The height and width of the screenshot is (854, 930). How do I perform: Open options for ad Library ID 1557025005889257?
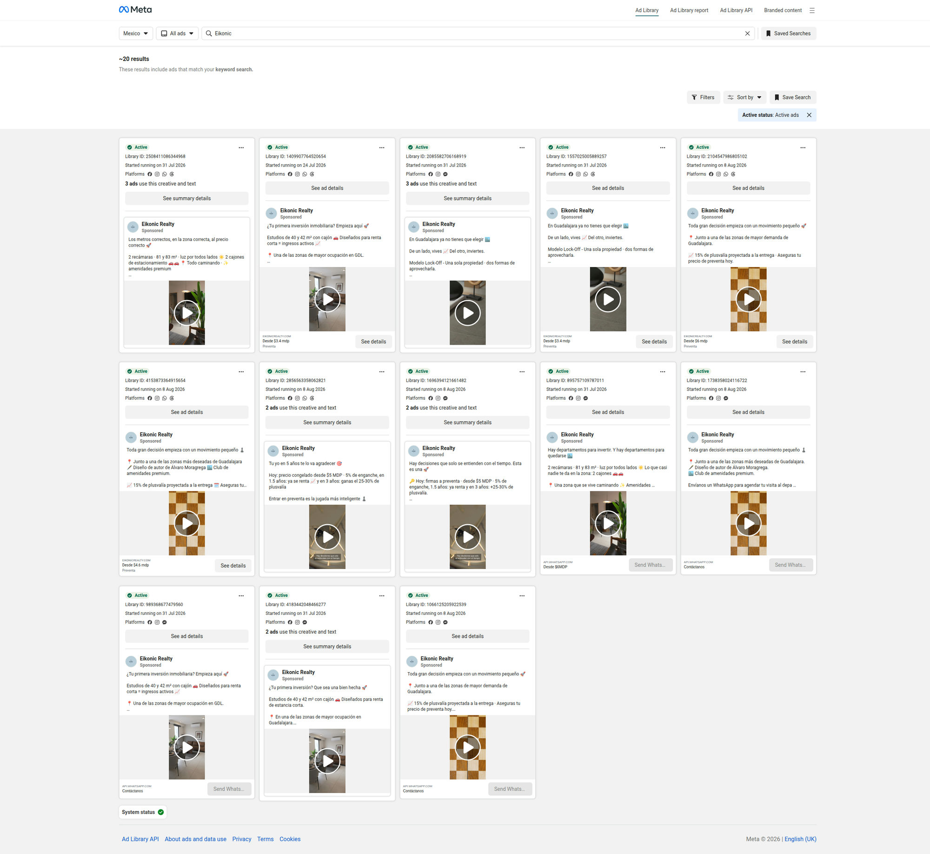[x=663, y=147]
